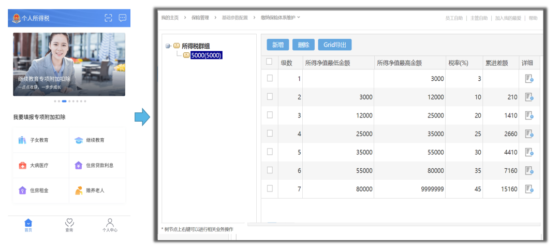This screenshot has width=559, height=248.
Task: Open 继续教育 graduation cap icon
Action: 79,140
